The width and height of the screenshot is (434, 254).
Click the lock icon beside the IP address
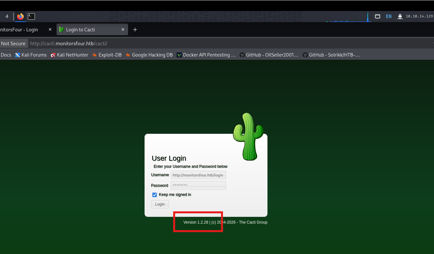click(400, 16)
